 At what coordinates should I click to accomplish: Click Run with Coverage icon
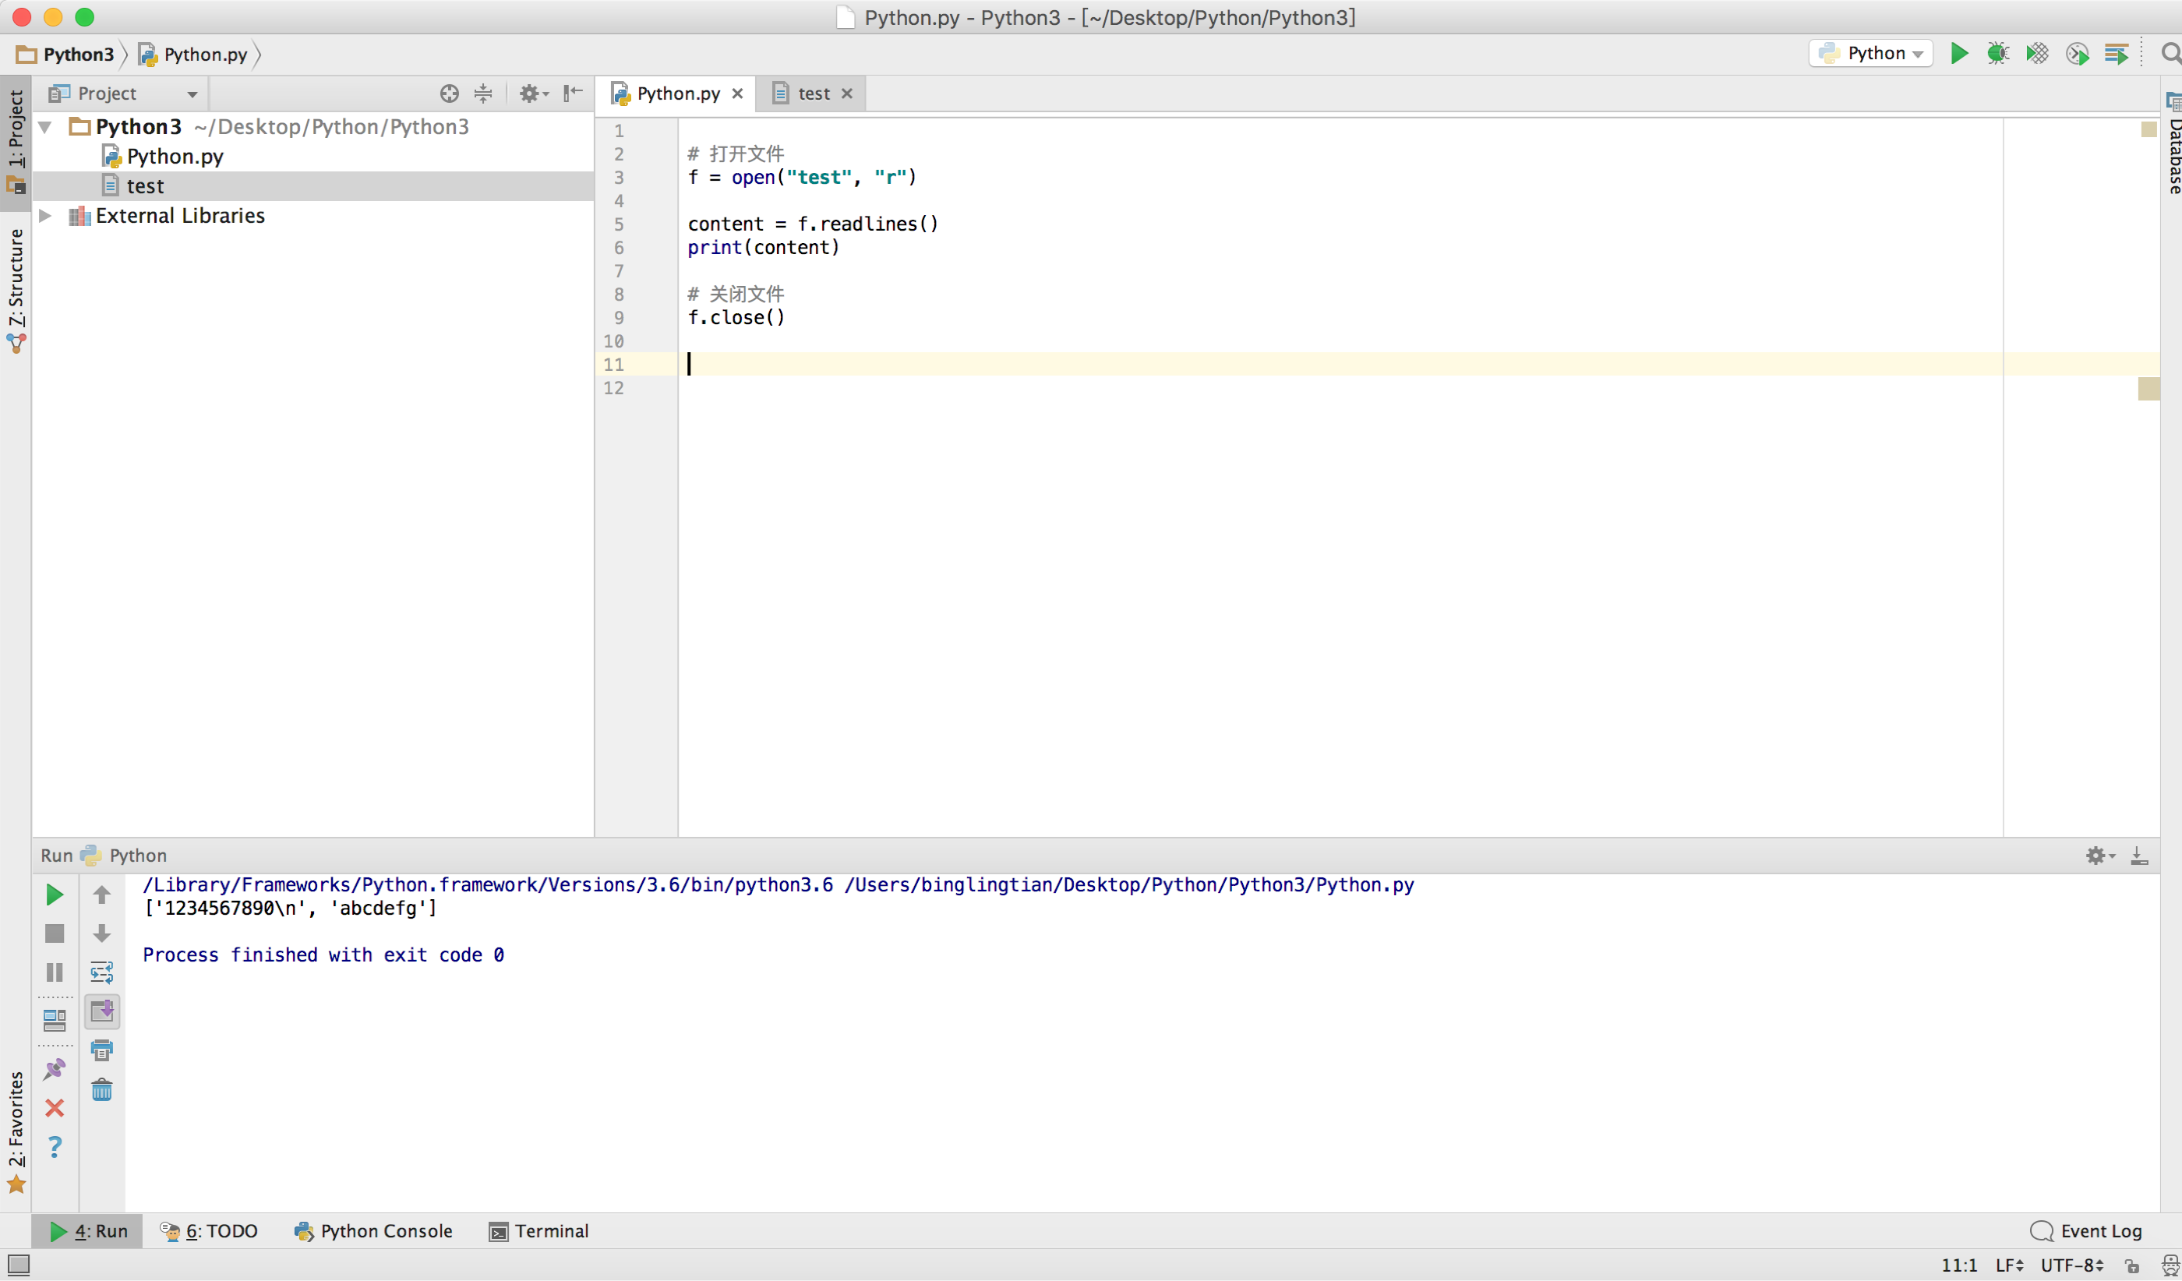2036,54
